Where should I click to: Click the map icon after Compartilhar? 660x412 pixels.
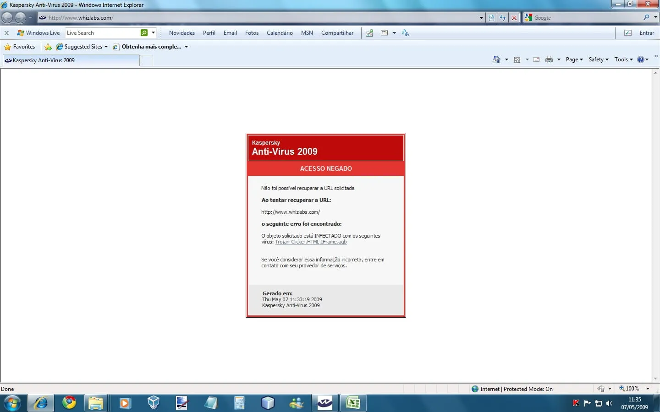369,33
